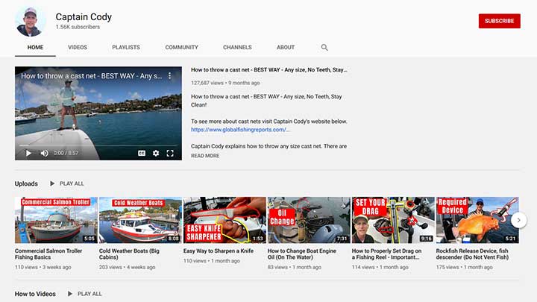
Task: Click Captain Cody's profile avatar
Action: 30,21
